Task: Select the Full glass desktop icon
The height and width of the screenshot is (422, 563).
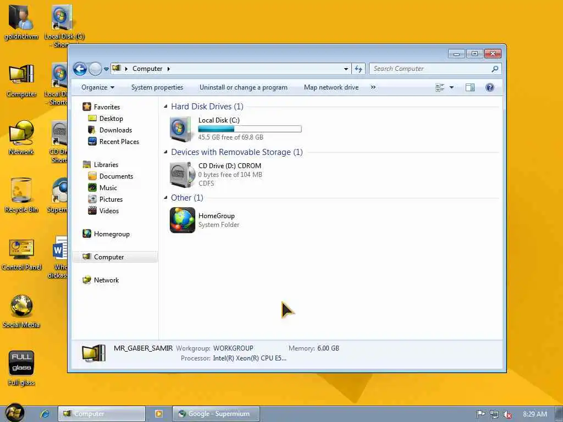Action: [x=21, y=369]
